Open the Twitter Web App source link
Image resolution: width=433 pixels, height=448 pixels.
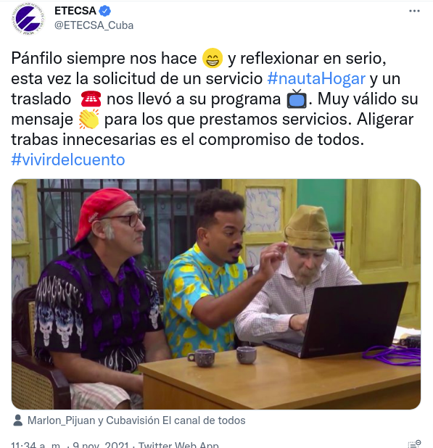point(178,444)
